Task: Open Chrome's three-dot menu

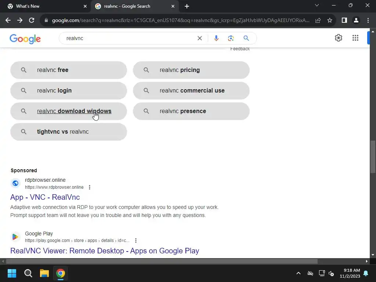Action: click(x=368, y=21)
